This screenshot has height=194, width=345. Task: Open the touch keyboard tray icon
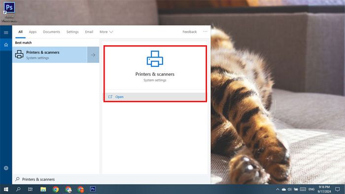tap(303, 189)
